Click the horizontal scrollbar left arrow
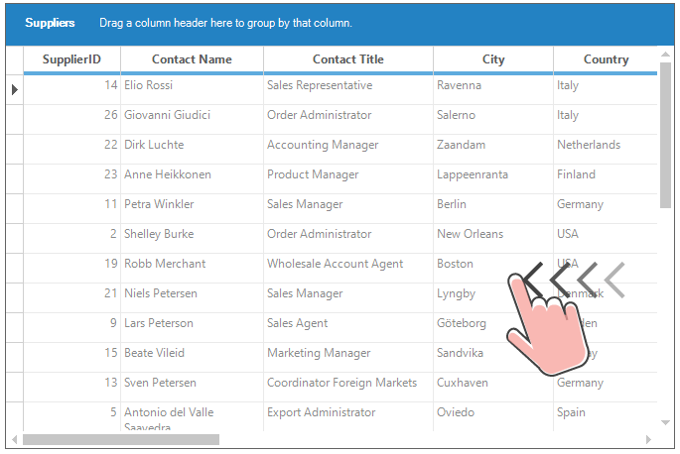The width and height of the screenshot is (680, 454). [x=14, y=440]
